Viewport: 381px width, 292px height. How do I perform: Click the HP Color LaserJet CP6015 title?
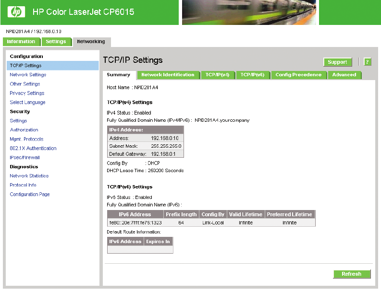coord(83,12)
